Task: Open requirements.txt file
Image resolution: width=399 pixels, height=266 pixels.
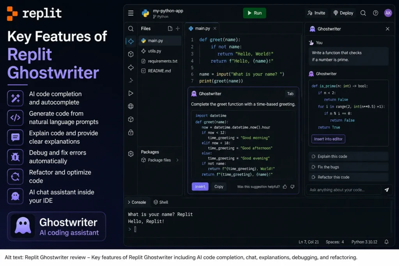Action: coord(160,61)
